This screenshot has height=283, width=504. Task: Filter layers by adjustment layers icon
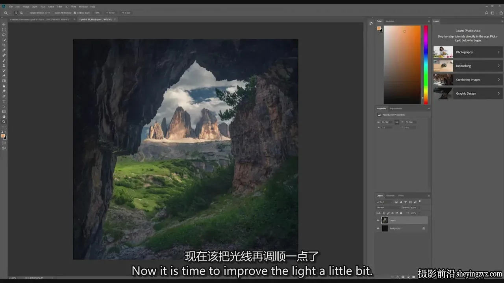point(401,202)
